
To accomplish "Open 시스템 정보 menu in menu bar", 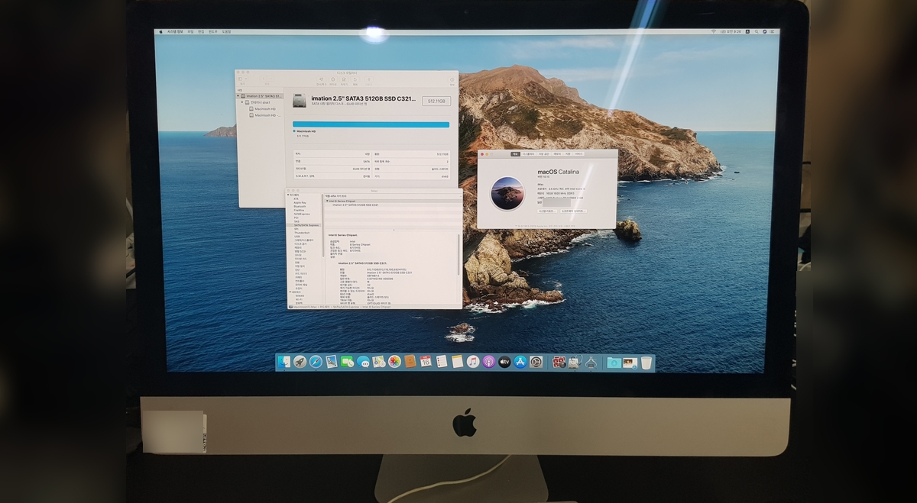I will (174, 31).
